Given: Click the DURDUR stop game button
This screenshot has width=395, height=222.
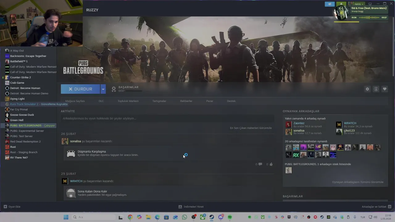Looking at the screenshot, I should (81, 89).
